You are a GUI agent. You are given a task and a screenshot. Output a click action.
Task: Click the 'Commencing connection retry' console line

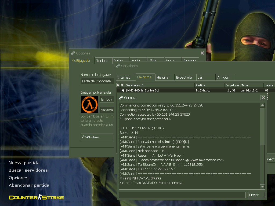click(161, 105)
